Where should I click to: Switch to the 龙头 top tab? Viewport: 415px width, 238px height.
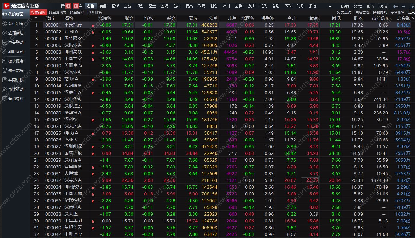point(263,6)
